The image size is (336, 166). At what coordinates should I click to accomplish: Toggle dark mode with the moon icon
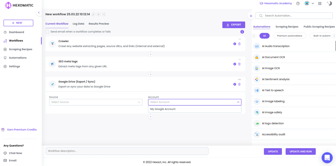coord(329,3)
